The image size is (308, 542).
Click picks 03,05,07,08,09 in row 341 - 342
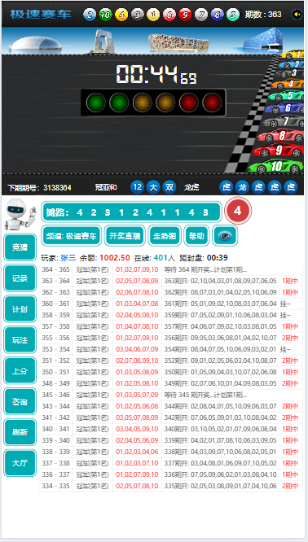tap(137, 417)
